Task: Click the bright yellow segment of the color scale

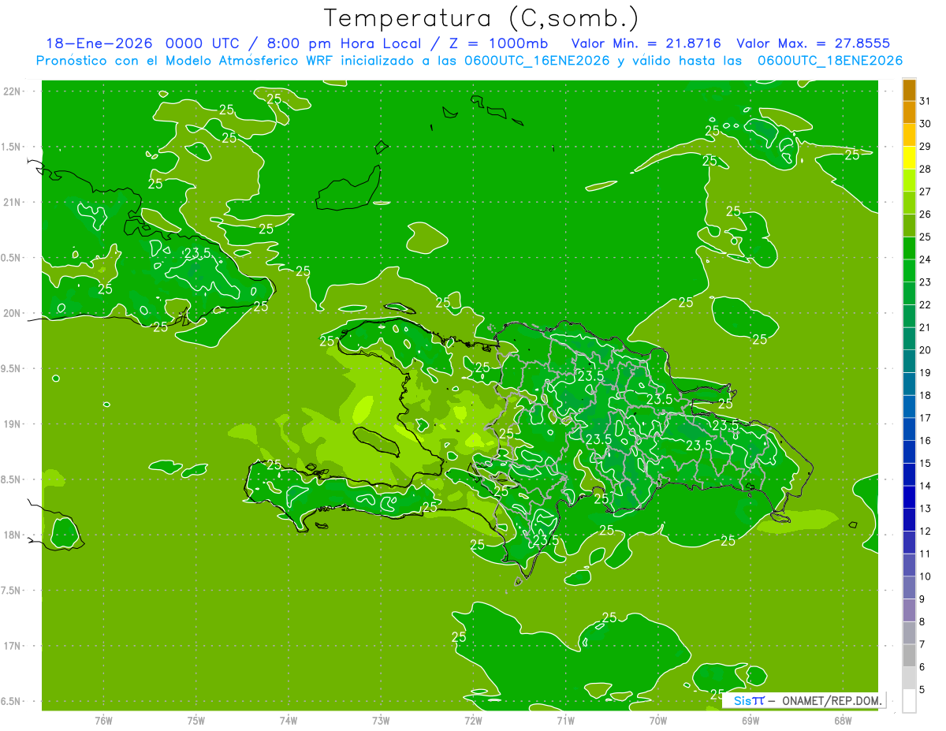Action: click(x=909, y=158)
